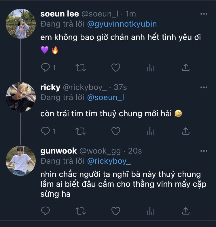
Task: Like soeun lee's tweet
Action: tap(115, 68)
